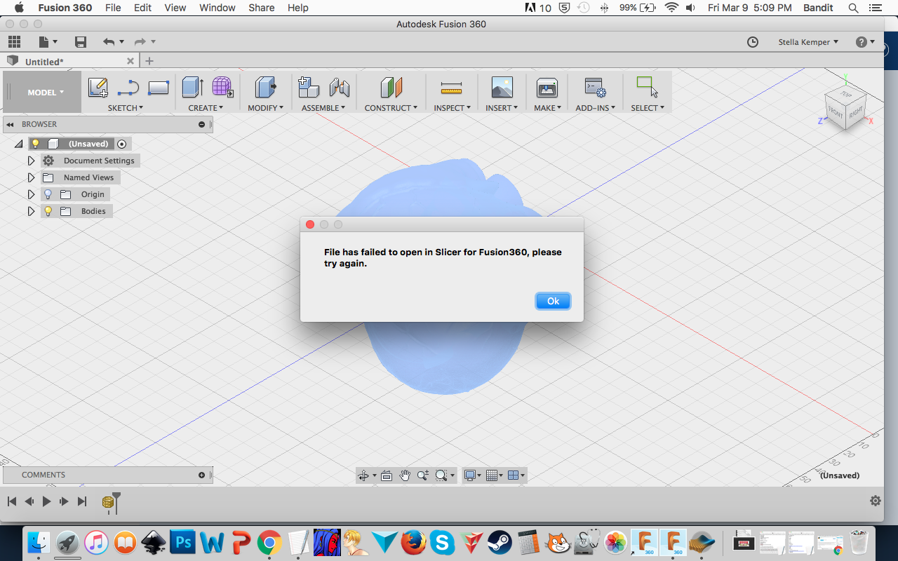Click the Save icon in the top toolbar
The image size is (898, 561).
point(81,42)
